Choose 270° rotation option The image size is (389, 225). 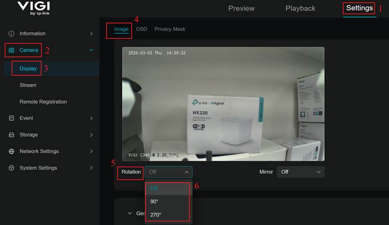point(168,215)
